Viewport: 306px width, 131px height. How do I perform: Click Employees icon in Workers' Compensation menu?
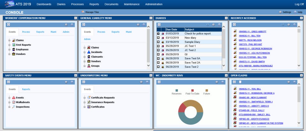[14, 49]
